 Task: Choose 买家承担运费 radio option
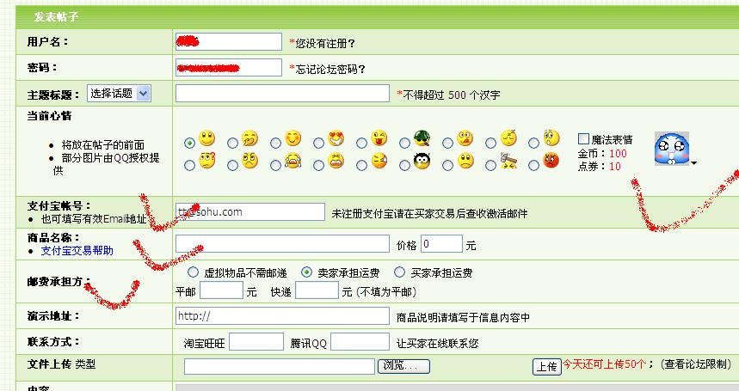point(403,272)
